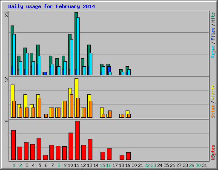Click the red KBytes bar for day 1
The image size is (218, 170).
pos(13,145)
